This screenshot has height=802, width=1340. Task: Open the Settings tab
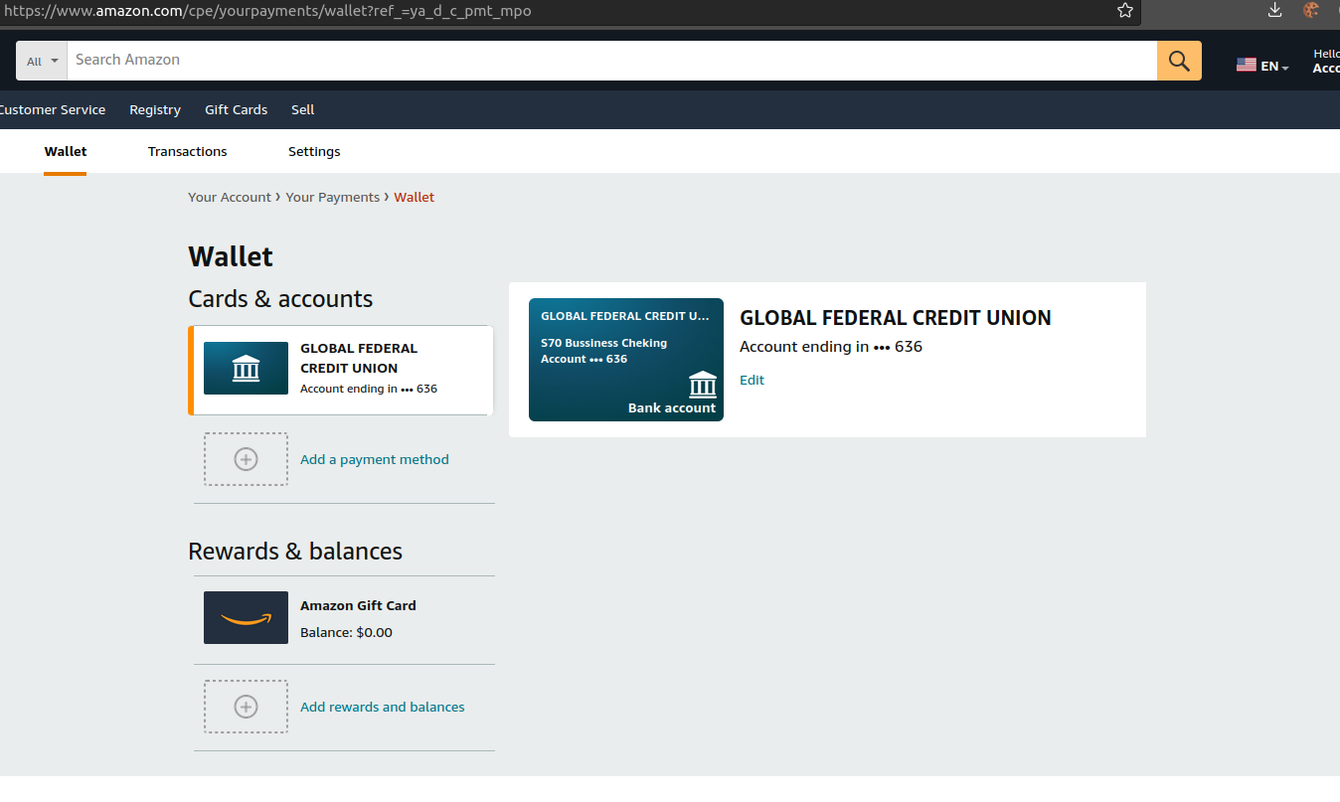(x=314, y=151)
